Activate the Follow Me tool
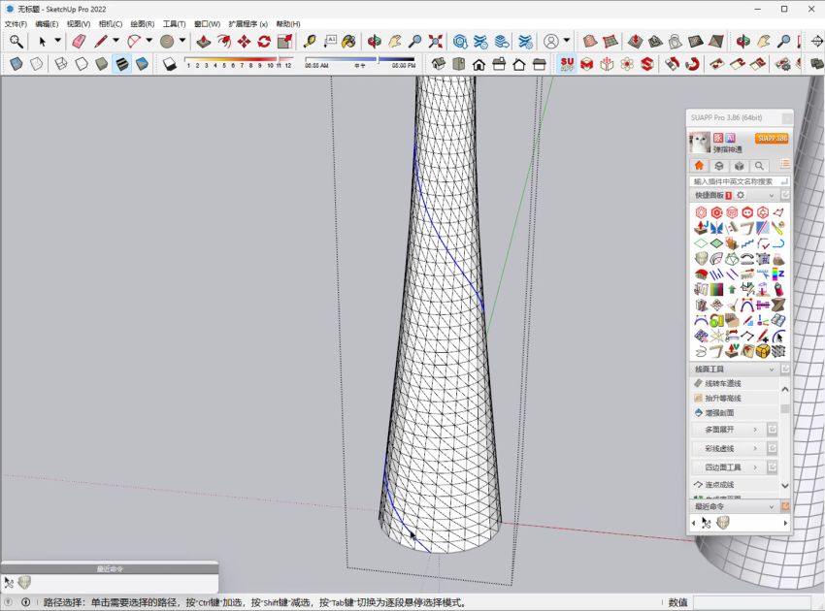The image size is (825, 611). click(x=224, y=41)
